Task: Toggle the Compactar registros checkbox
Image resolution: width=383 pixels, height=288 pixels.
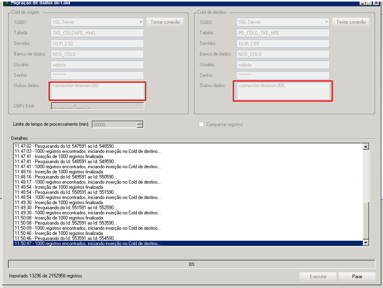Action: coord(201,124)
